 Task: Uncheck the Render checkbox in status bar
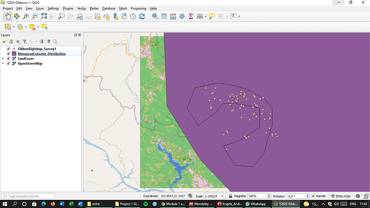313,196
